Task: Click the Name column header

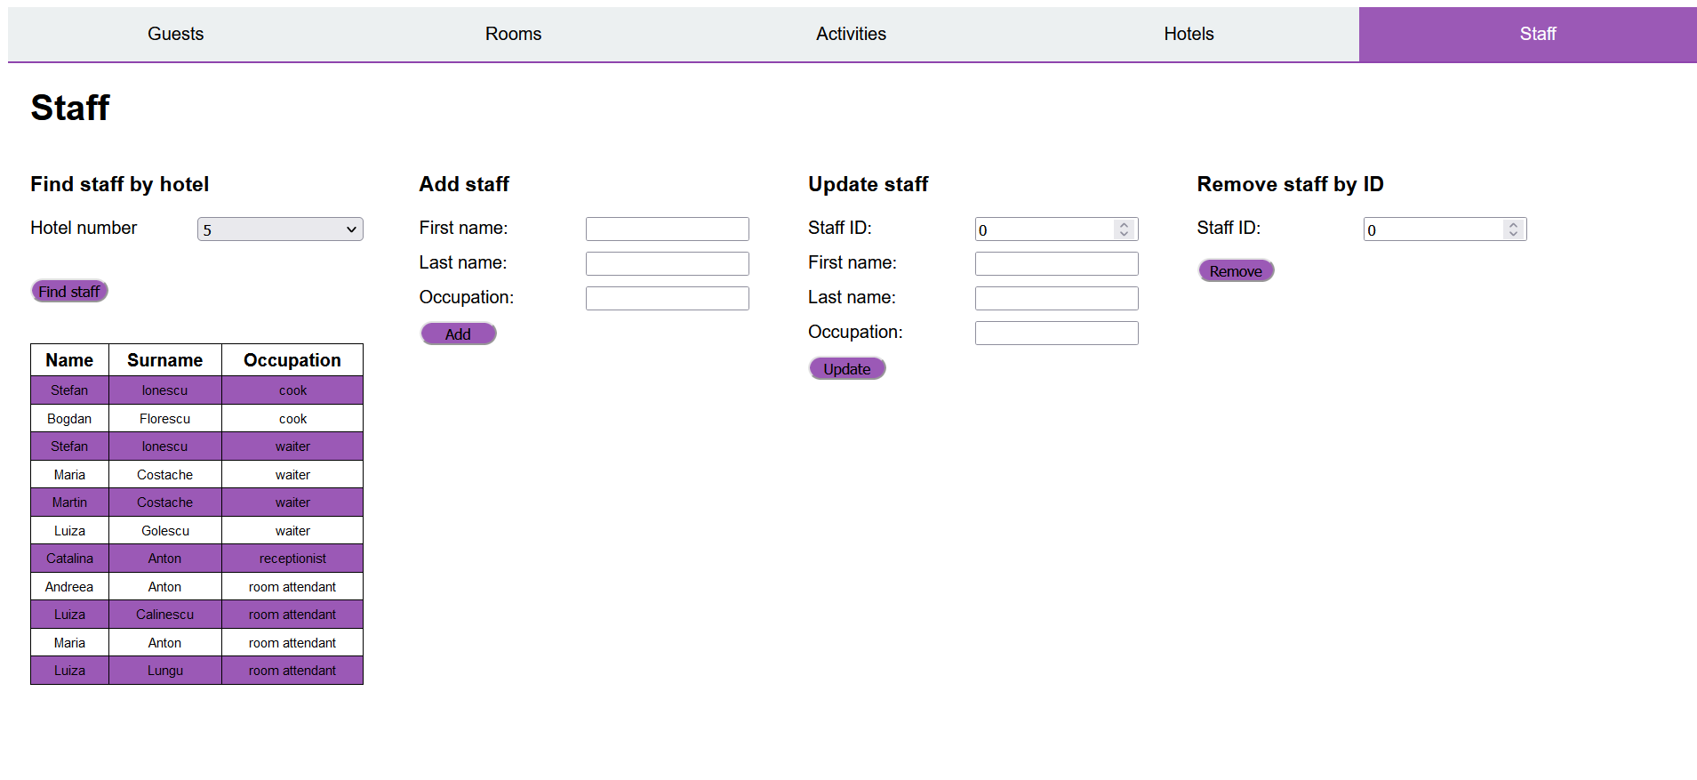Action: tap(69, 360)
